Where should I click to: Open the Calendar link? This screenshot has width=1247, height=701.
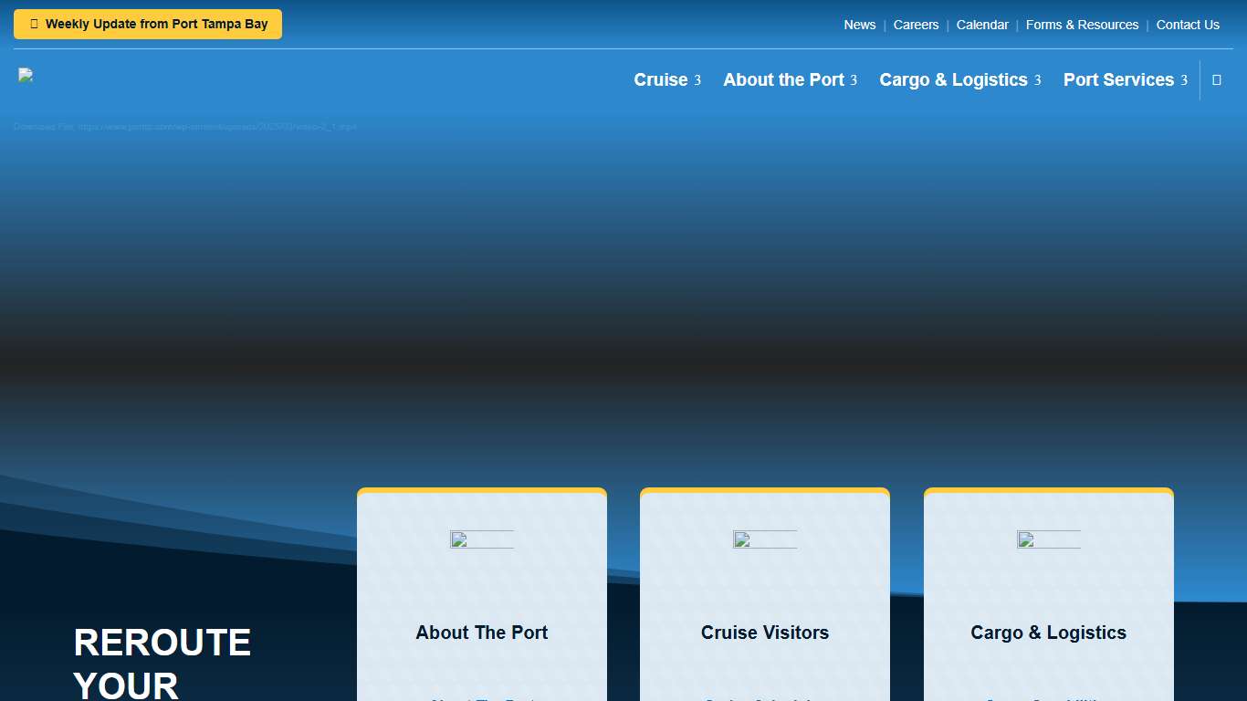pyautogui.click(x=982, y=25)
